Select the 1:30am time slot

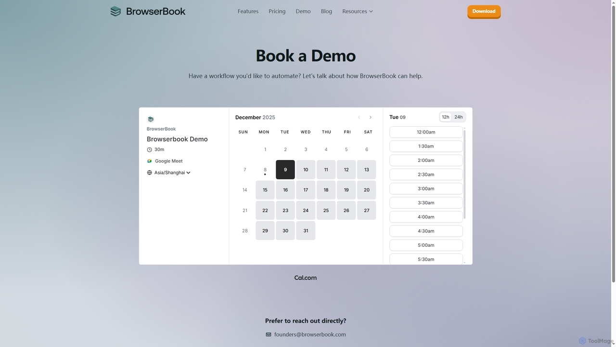(426, 146)
